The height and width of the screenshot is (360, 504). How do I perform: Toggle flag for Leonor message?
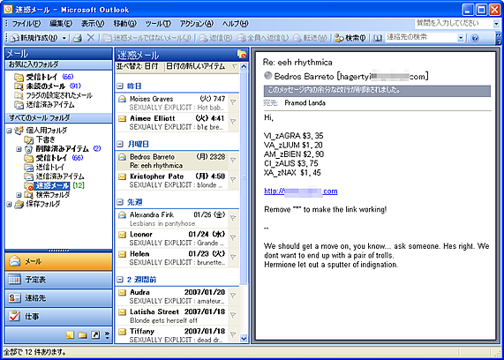233,237
